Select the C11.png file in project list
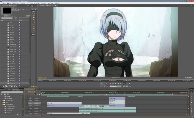 pos(12,83)
